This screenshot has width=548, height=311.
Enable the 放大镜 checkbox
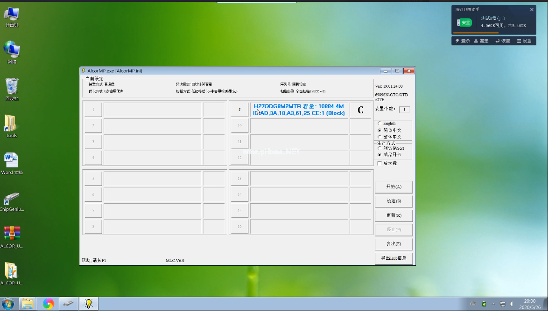[x=379, y=164]
